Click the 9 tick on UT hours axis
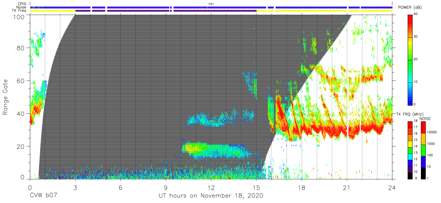Image resolution: width=441 pixels, height=203 pixels. tap(166, 187)
